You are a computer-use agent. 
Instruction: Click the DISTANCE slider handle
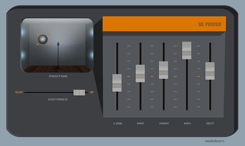click(x=79, y=92)
